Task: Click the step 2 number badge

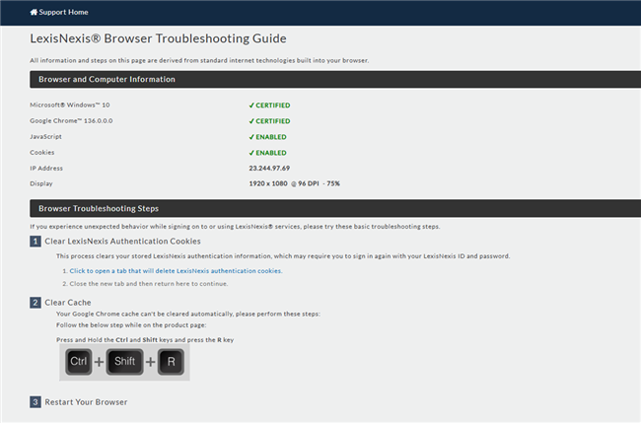Action: (x=36, y=303)
